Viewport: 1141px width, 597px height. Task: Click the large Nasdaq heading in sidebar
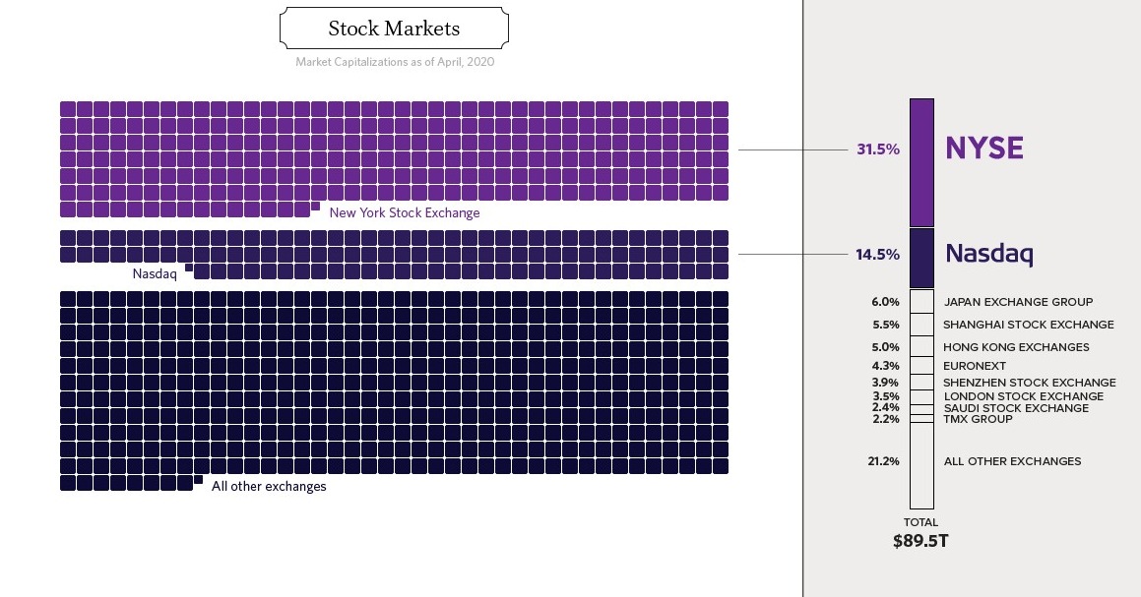point(989,254)
